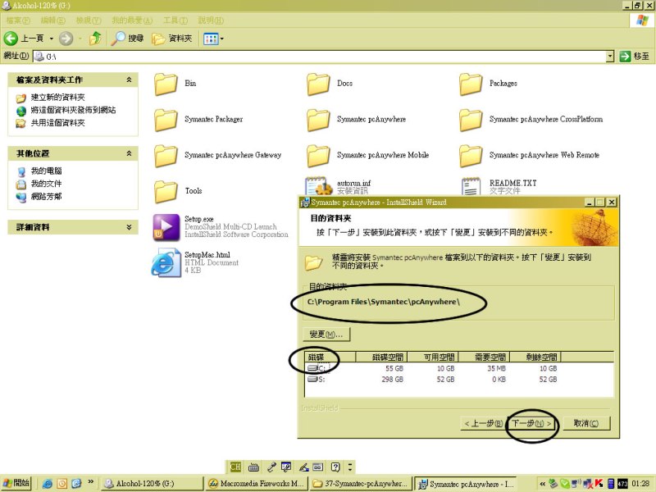Open 網路芳鄰 from other places
656x492 pixels.
click(39, 197)
